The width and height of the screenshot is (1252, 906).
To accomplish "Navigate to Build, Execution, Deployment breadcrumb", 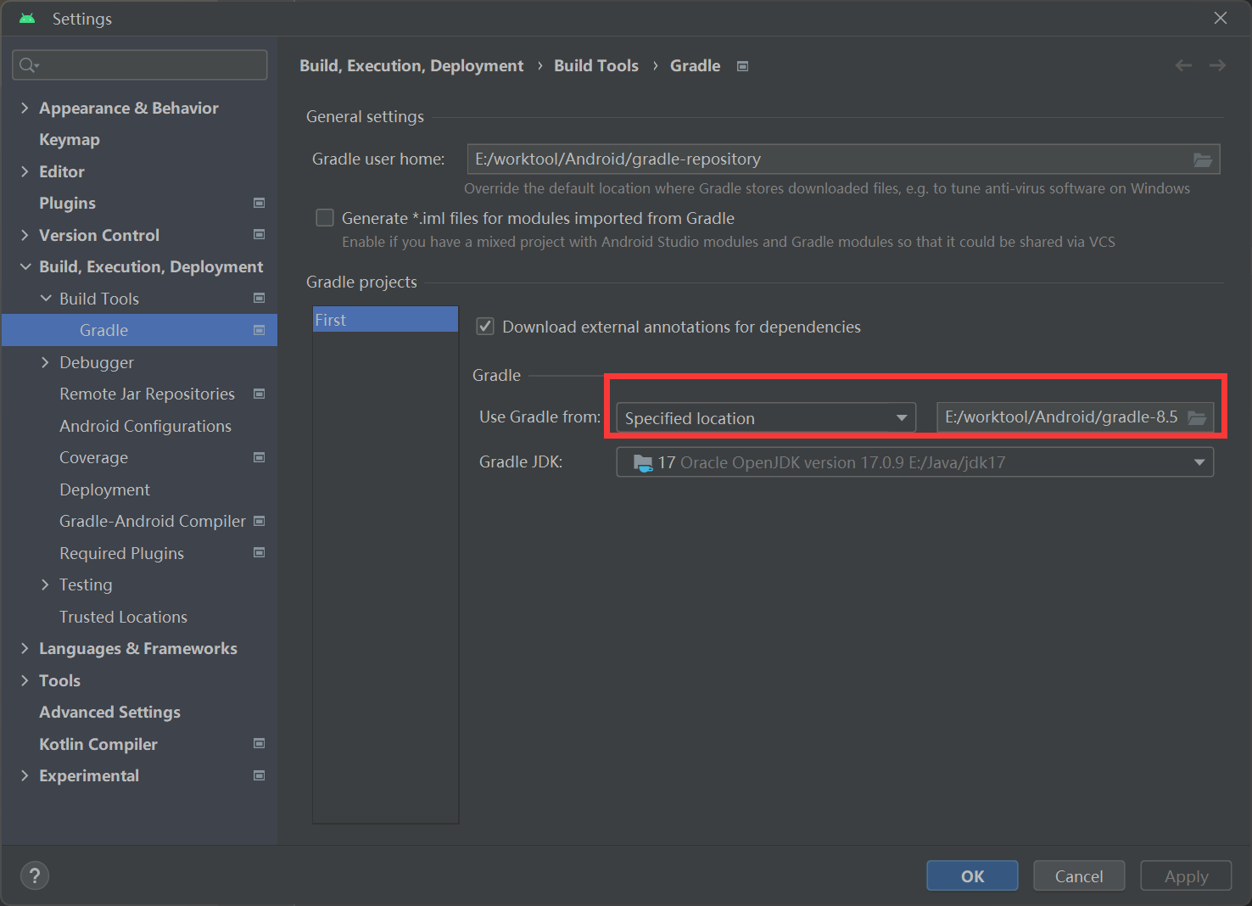I will click(411, 65).
